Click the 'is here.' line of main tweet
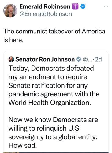 pyautogui.click(x=13, y=40)
